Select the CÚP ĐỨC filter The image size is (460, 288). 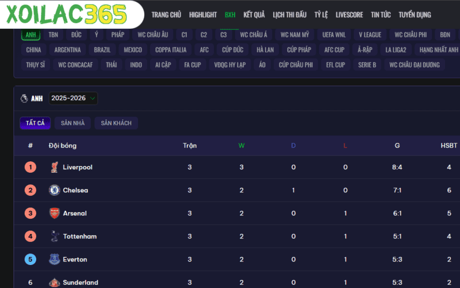point(233,50)
